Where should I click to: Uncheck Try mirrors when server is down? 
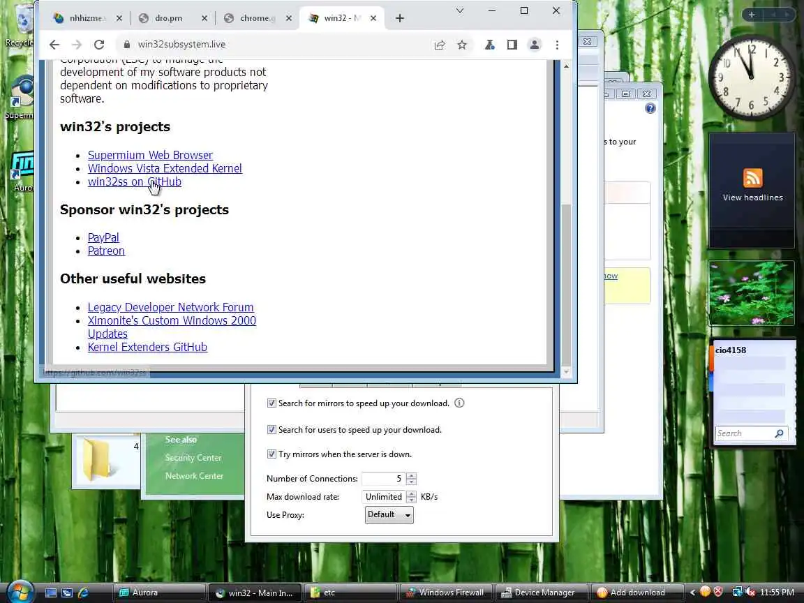271,454
